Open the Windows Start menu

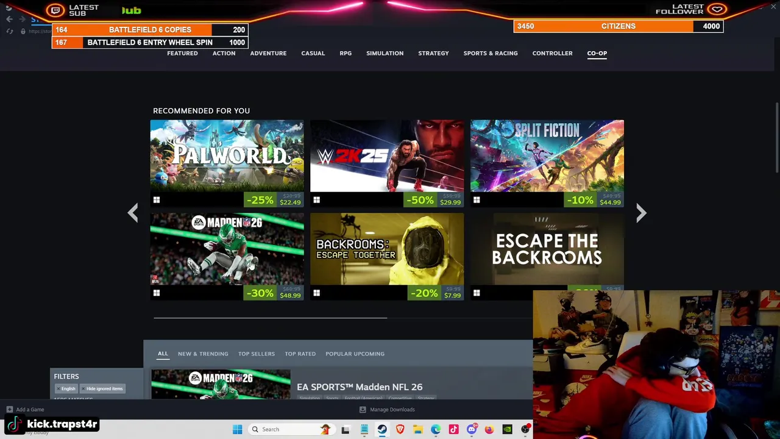(237, 429)
